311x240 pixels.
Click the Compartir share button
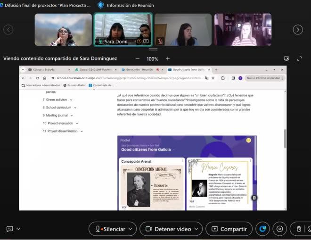point(229,229)
